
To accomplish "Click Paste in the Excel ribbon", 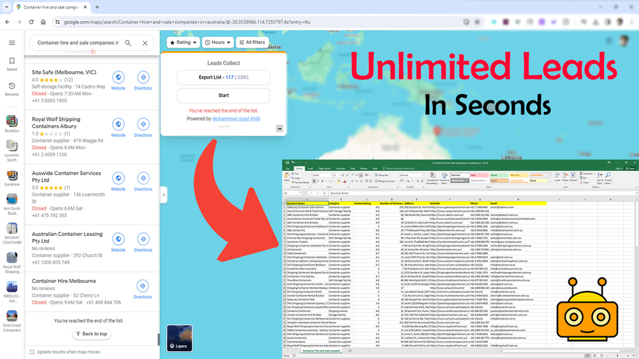I will click(287, 179).
